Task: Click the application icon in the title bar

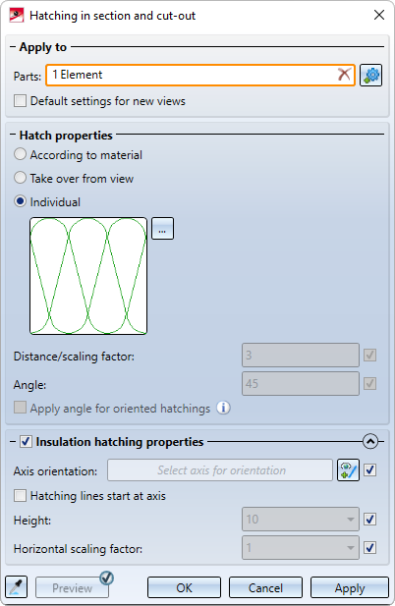Action: coord(17,16)
